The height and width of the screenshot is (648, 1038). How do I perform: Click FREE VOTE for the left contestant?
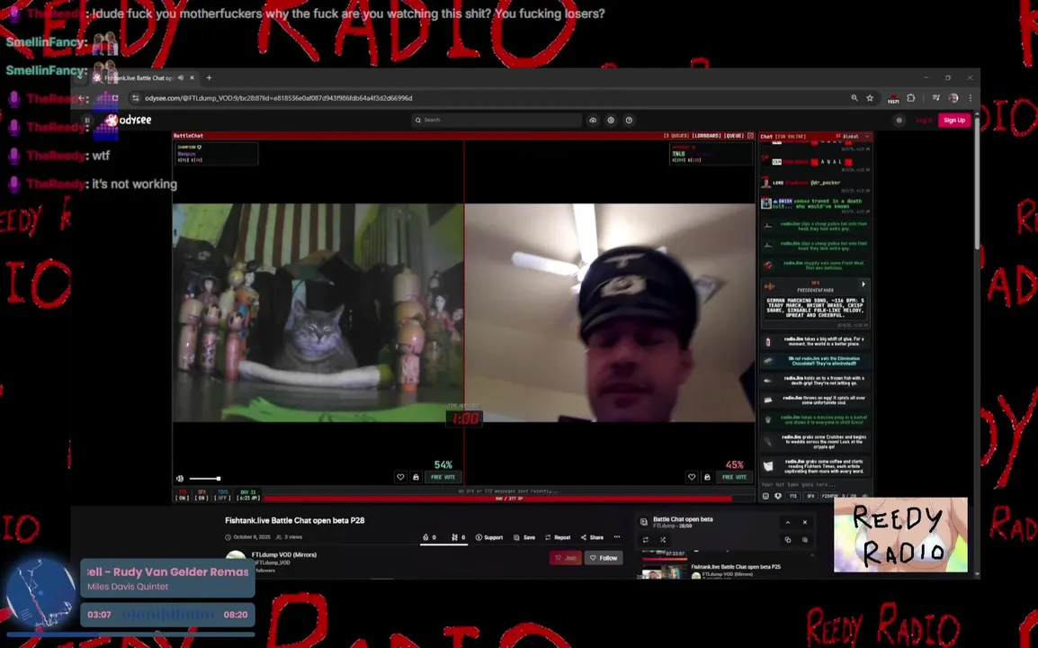(443, 477)
